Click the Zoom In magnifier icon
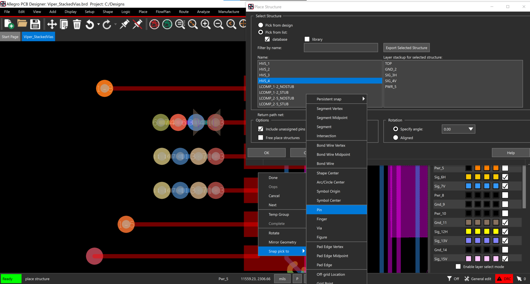530x284 pixels. point(205,24)
